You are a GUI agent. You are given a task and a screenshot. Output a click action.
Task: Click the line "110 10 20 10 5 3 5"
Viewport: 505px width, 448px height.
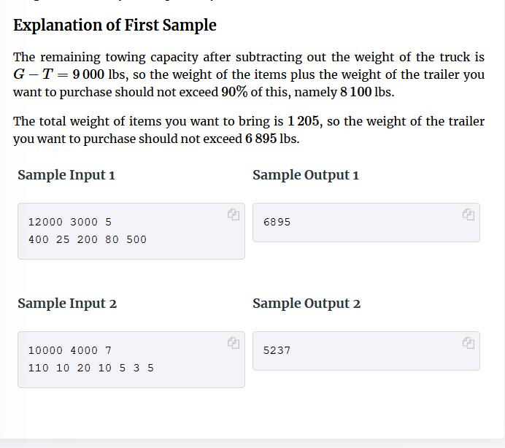point(91,368)
